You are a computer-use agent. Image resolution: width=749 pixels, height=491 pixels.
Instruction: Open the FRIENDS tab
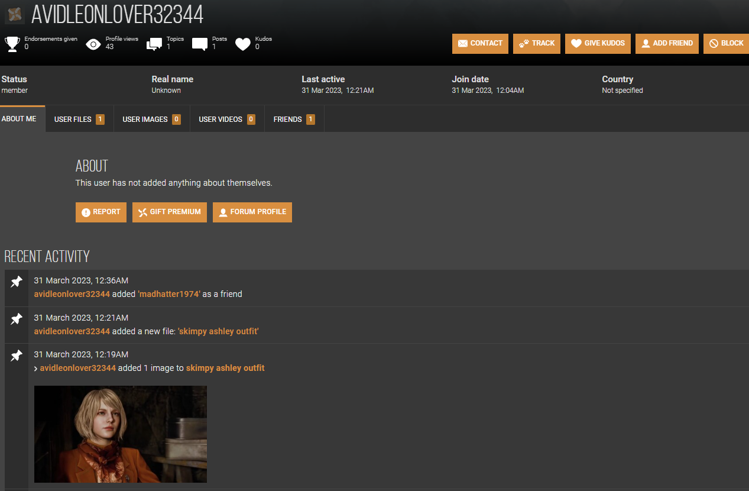point(294,119)
